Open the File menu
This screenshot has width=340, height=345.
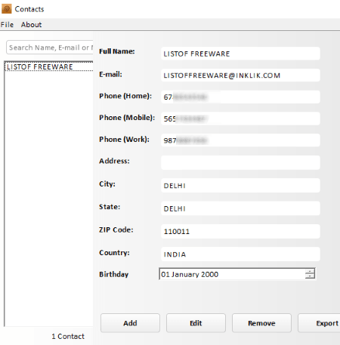click(7, 25)
